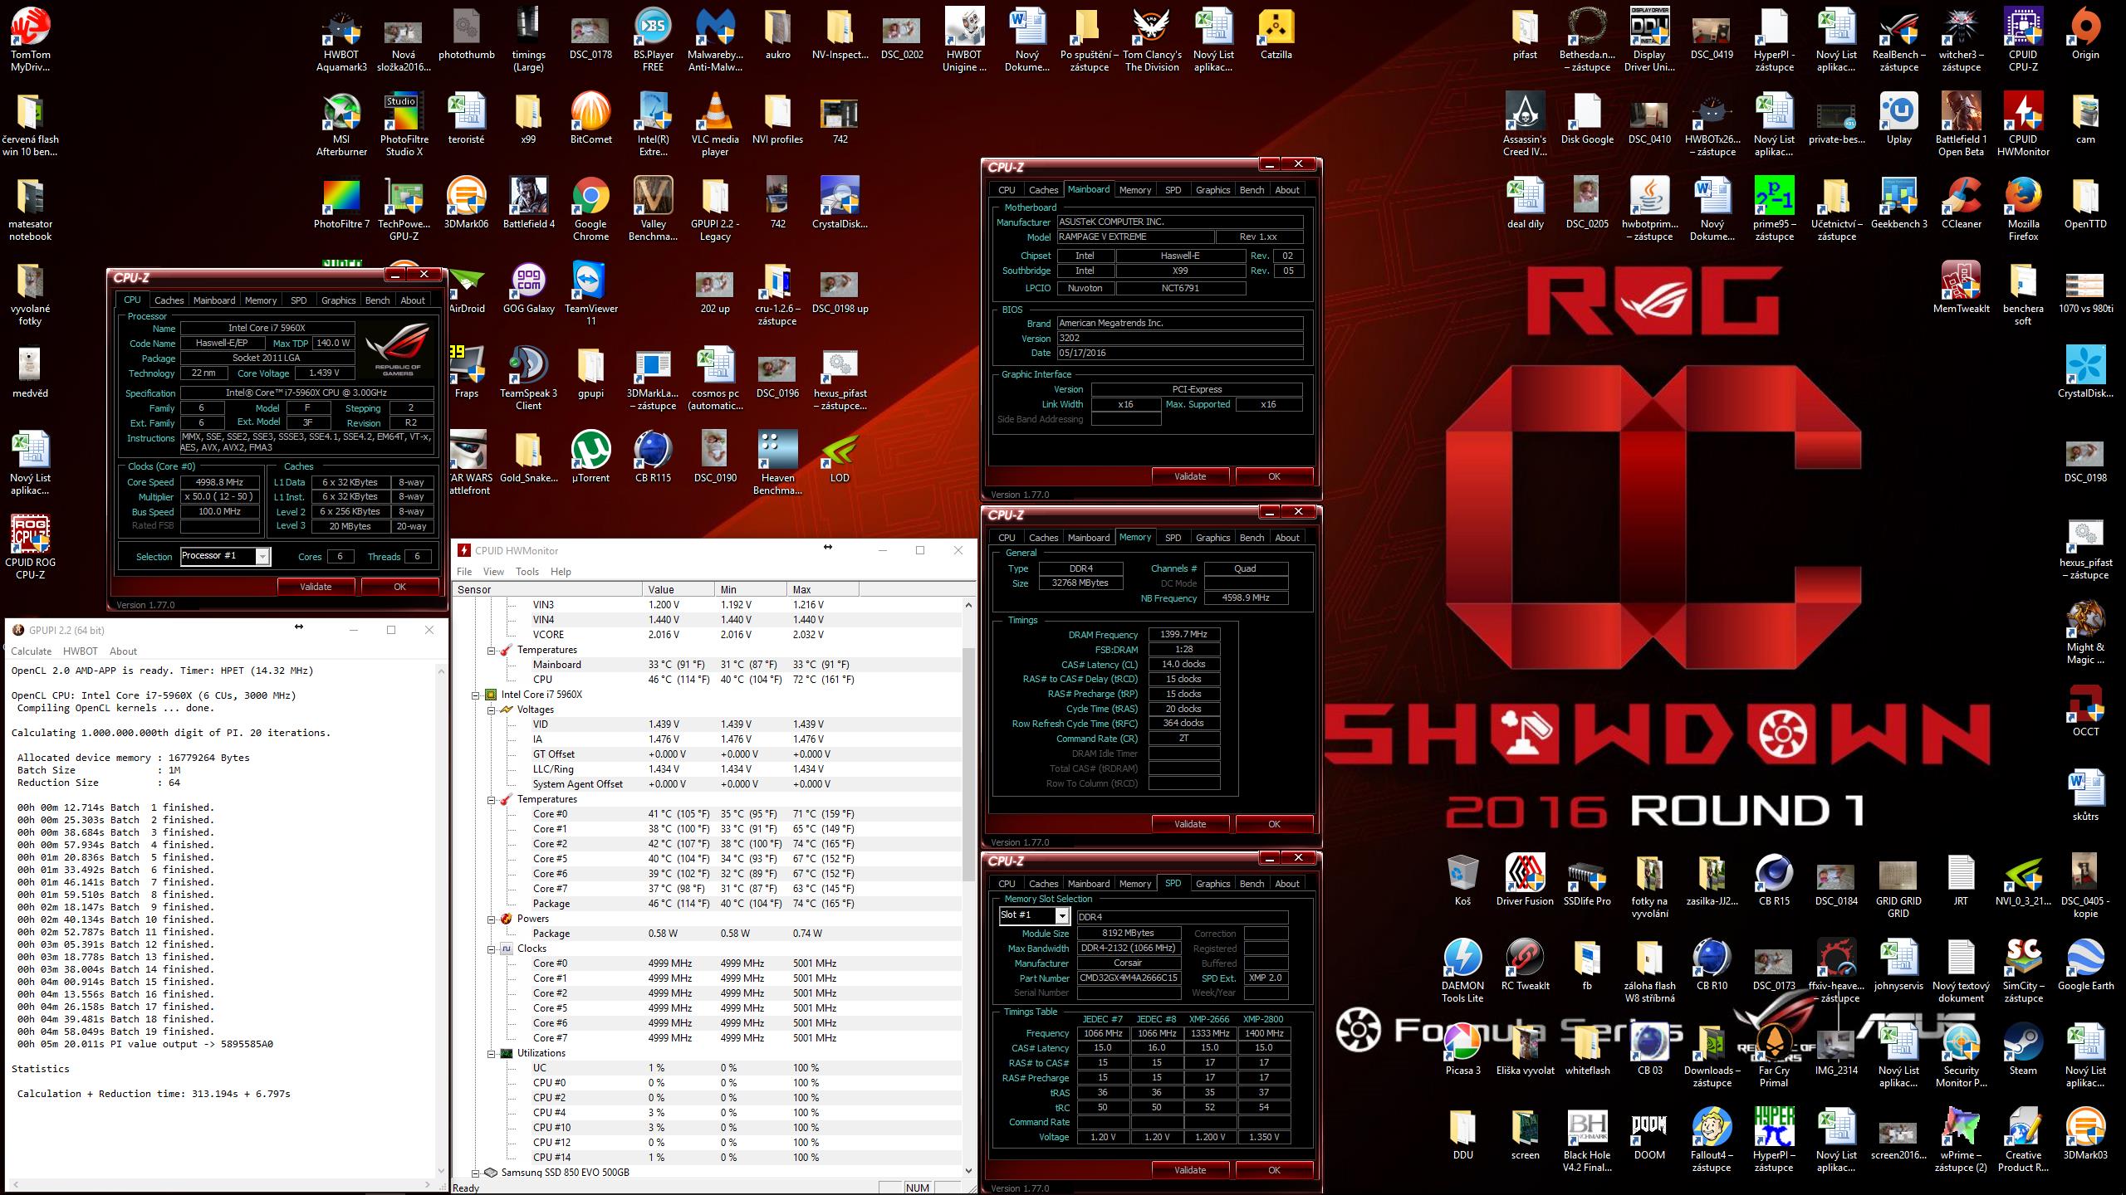Open the Steam desktop icon

pos(2023,1049)
